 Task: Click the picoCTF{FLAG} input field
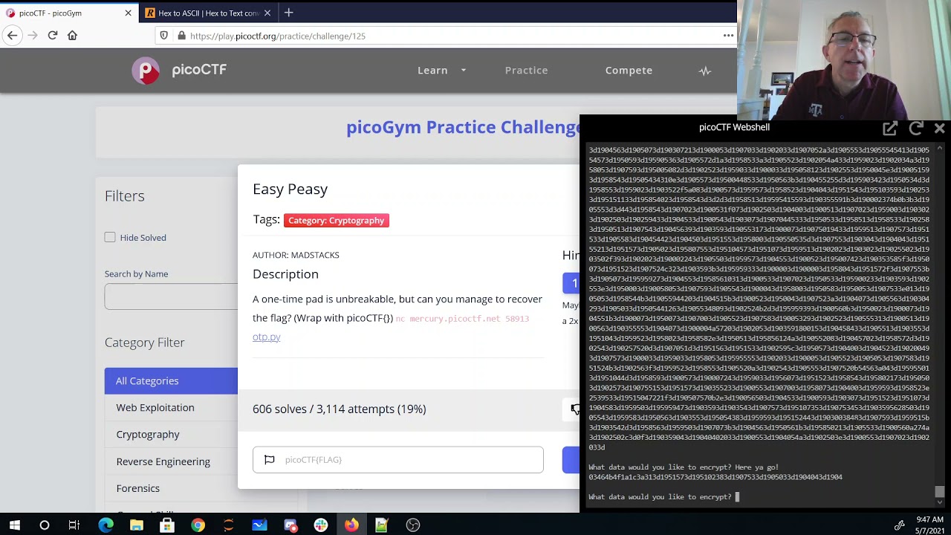pos(398,459)
